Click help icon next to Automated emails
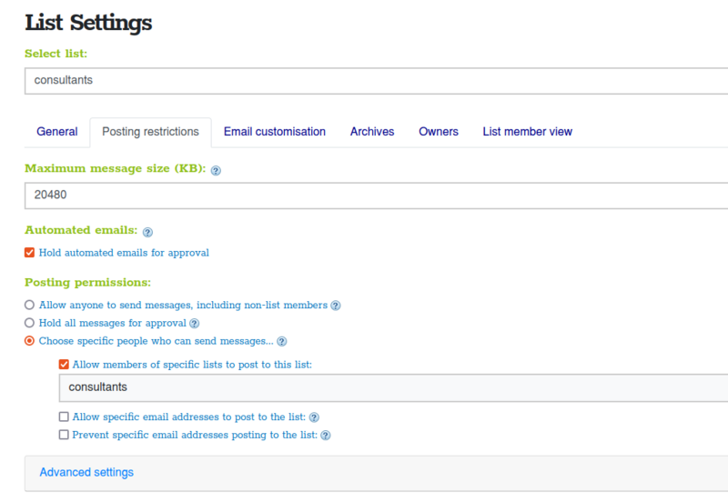This screenshot has width=728, height=502. 147,232
